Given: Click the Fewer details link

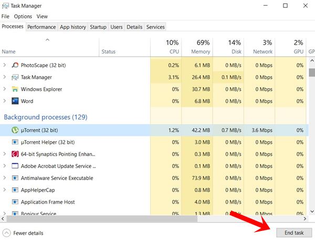Looking at the screenshot, I should click(28, 233).
